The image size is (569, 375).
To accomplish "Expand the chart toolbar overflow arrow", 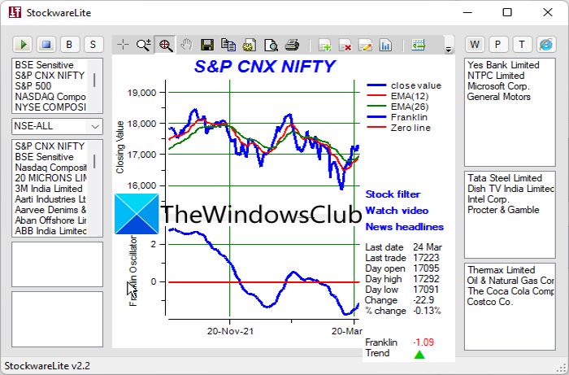I will click(449, 50).
